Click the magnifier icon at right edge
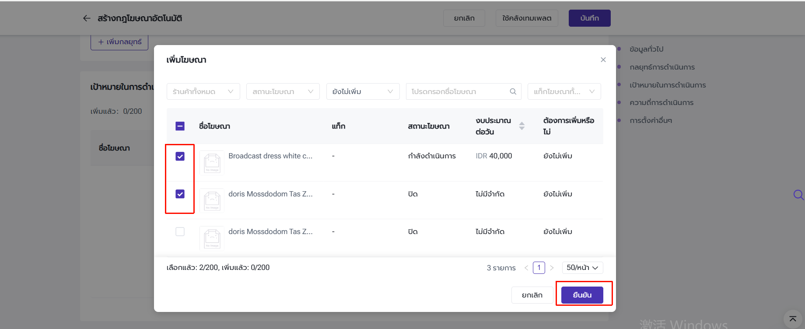The image size is (805, 329). click(798, 195)
